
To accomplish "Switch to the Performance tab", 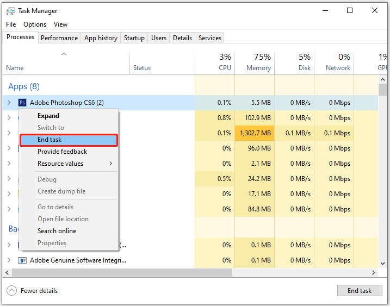I will tap(59, 38).
